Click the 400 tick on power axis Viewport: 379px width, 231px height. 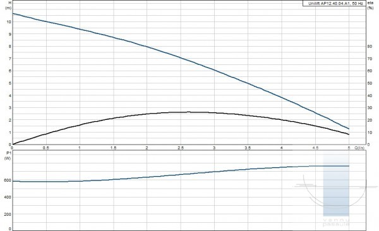[x=8, y=197]
